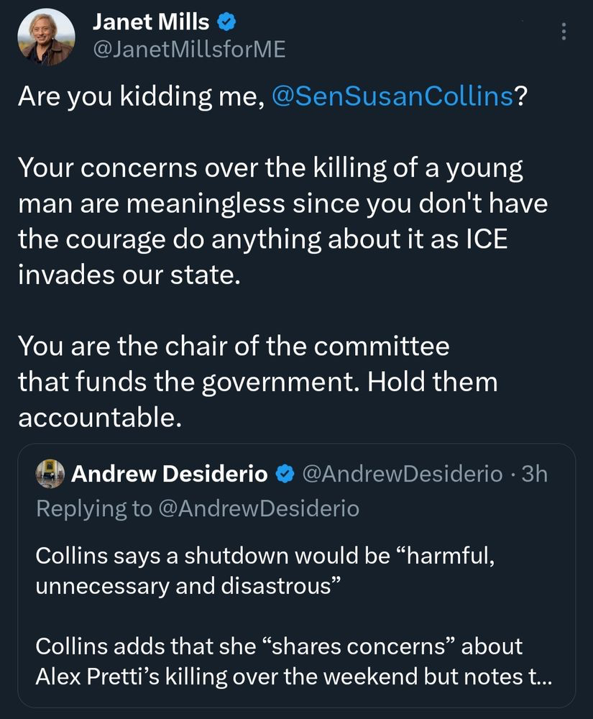
Task: Click quoted text about shutdown being 'harmful, unnecessary'
Action: pyautogui.click(x=263, y=571)
